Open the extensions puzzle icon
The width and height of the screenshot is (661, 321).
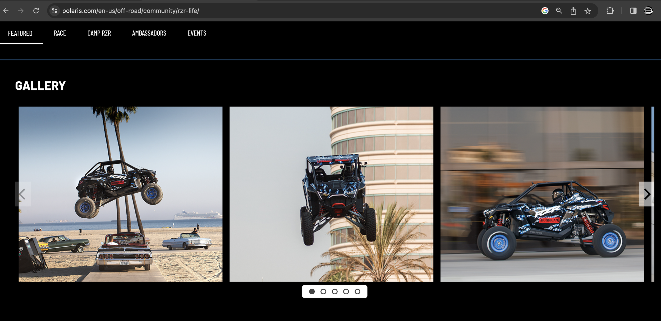coord(610,11)
